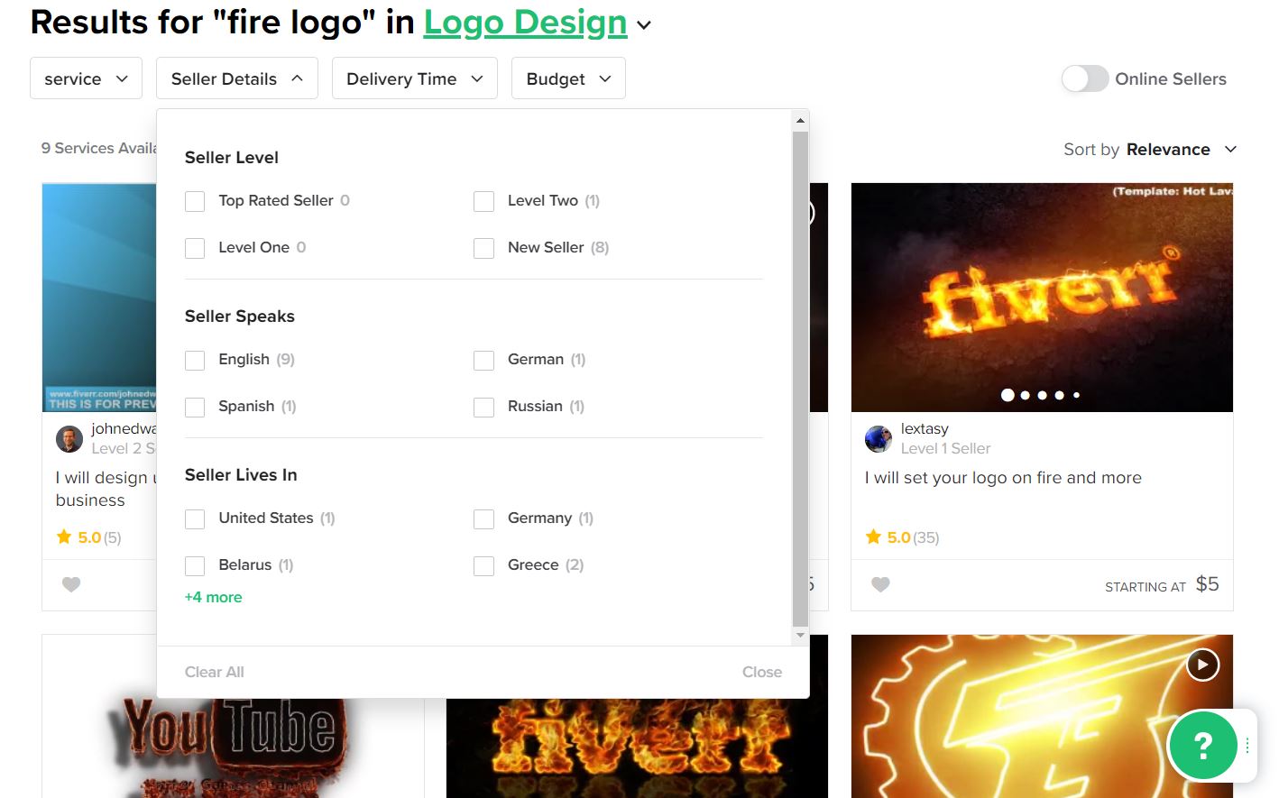
Task: Open the Budget filter dropdown
Action: [x=568, y=78]
